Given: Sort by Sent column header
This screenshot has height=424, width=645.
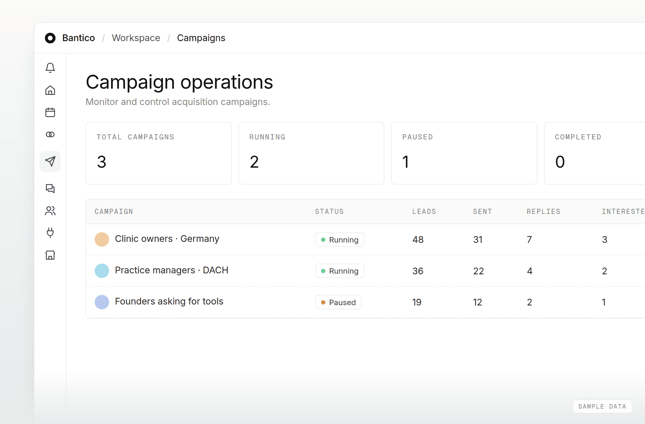Looking at the screenshot, I should [482, 212].
